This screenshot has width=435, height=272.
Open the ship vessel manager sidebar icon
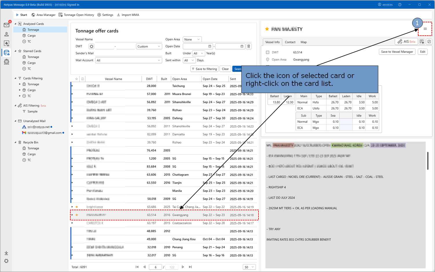(x=6, y=62)
